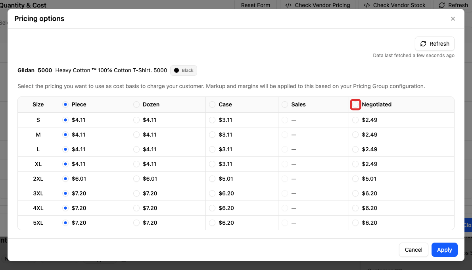The width and height of the screenshot is (472, 270).
Task: Click the background page Refresh button
Action: tap(453, 5)
